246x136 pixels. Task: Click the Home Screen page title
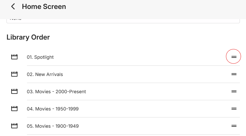(x=44, y=6)
